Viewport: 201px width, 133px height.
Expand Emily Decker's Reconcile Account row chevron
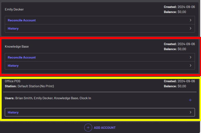point(190,20)
